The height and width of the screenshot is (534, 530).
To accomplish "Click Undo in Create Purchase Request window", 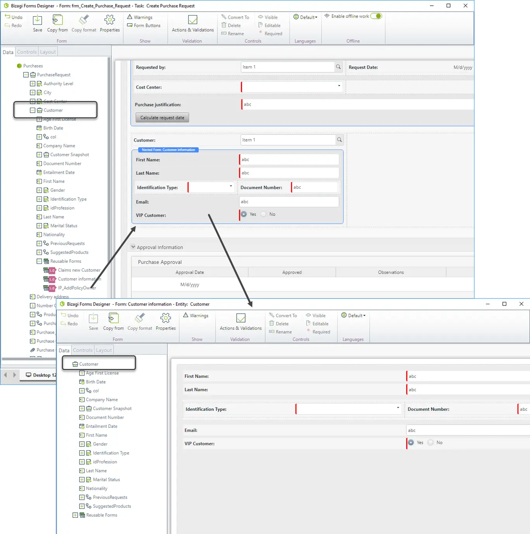I will tap(14, 17).
